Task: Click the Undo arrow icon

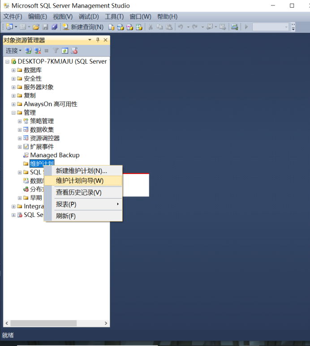Action: (x=181, y=27)
